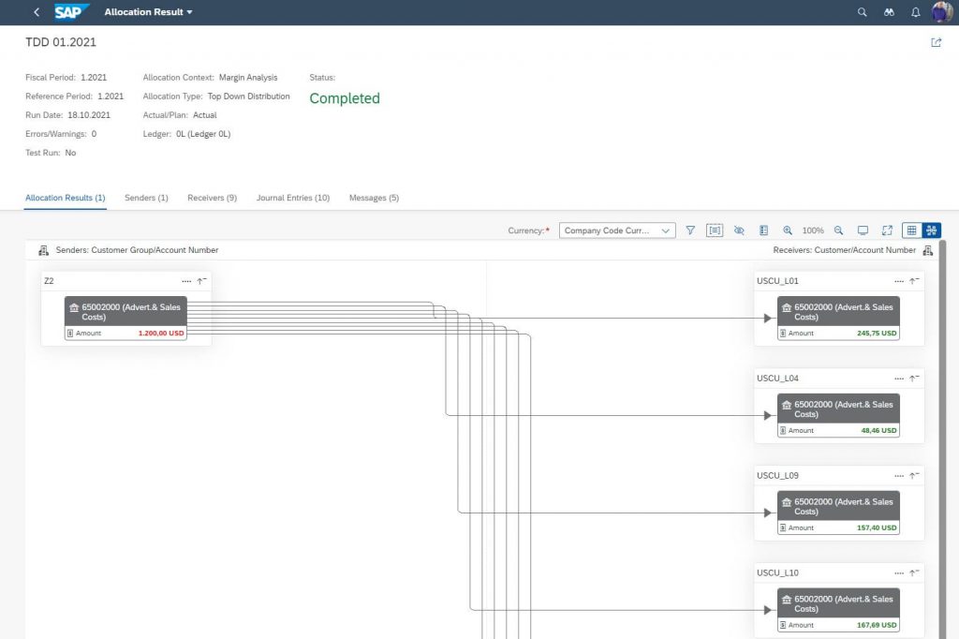This screenshot has width=959, height=639.
Task: Open the legend icon in toolbar
Action: [763, 230]
